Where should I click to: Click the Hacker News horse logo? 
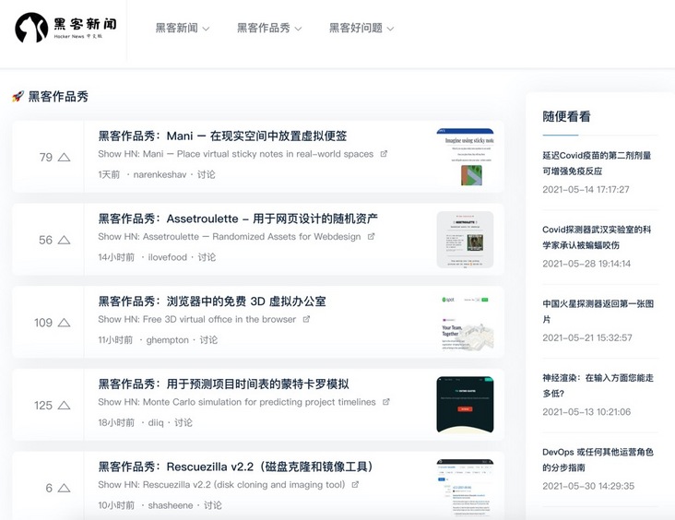click(x=31, y=29)
